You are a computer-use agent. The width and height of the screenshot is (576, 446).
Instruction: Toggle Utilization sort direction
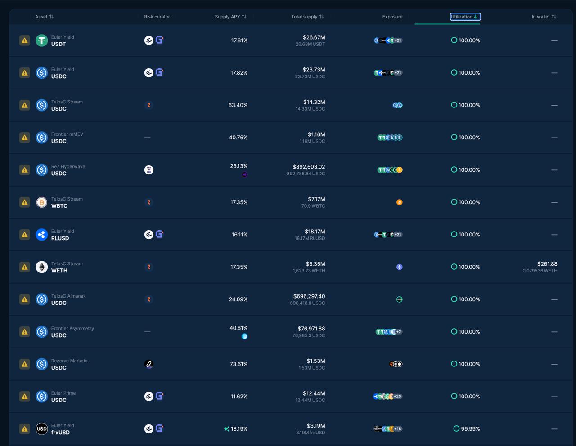pos(465,17)
